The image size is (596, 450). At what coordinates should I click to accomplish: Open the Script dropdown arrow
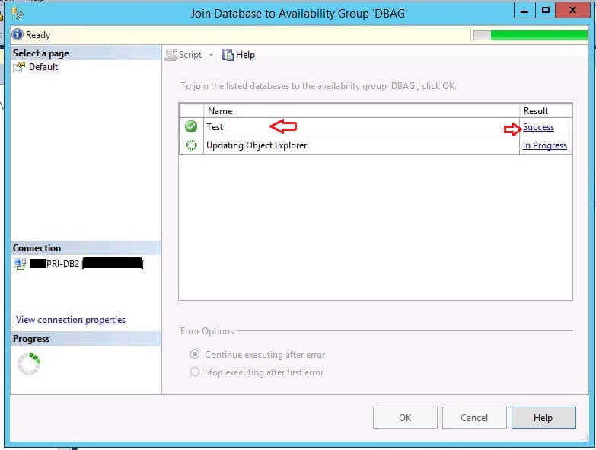pos(211,55)
